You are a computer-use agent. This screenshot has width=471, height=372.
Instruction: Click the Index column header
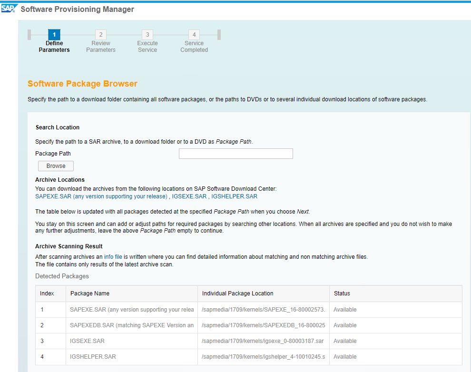tap(51, 294)
